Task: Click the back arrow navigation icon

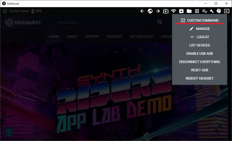Action: (142, 11)
